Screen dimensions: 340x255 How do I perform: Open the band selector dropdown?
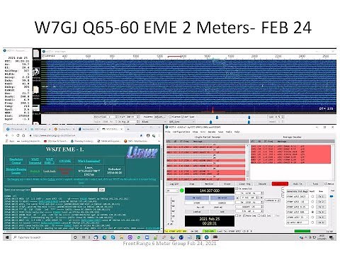172,191
